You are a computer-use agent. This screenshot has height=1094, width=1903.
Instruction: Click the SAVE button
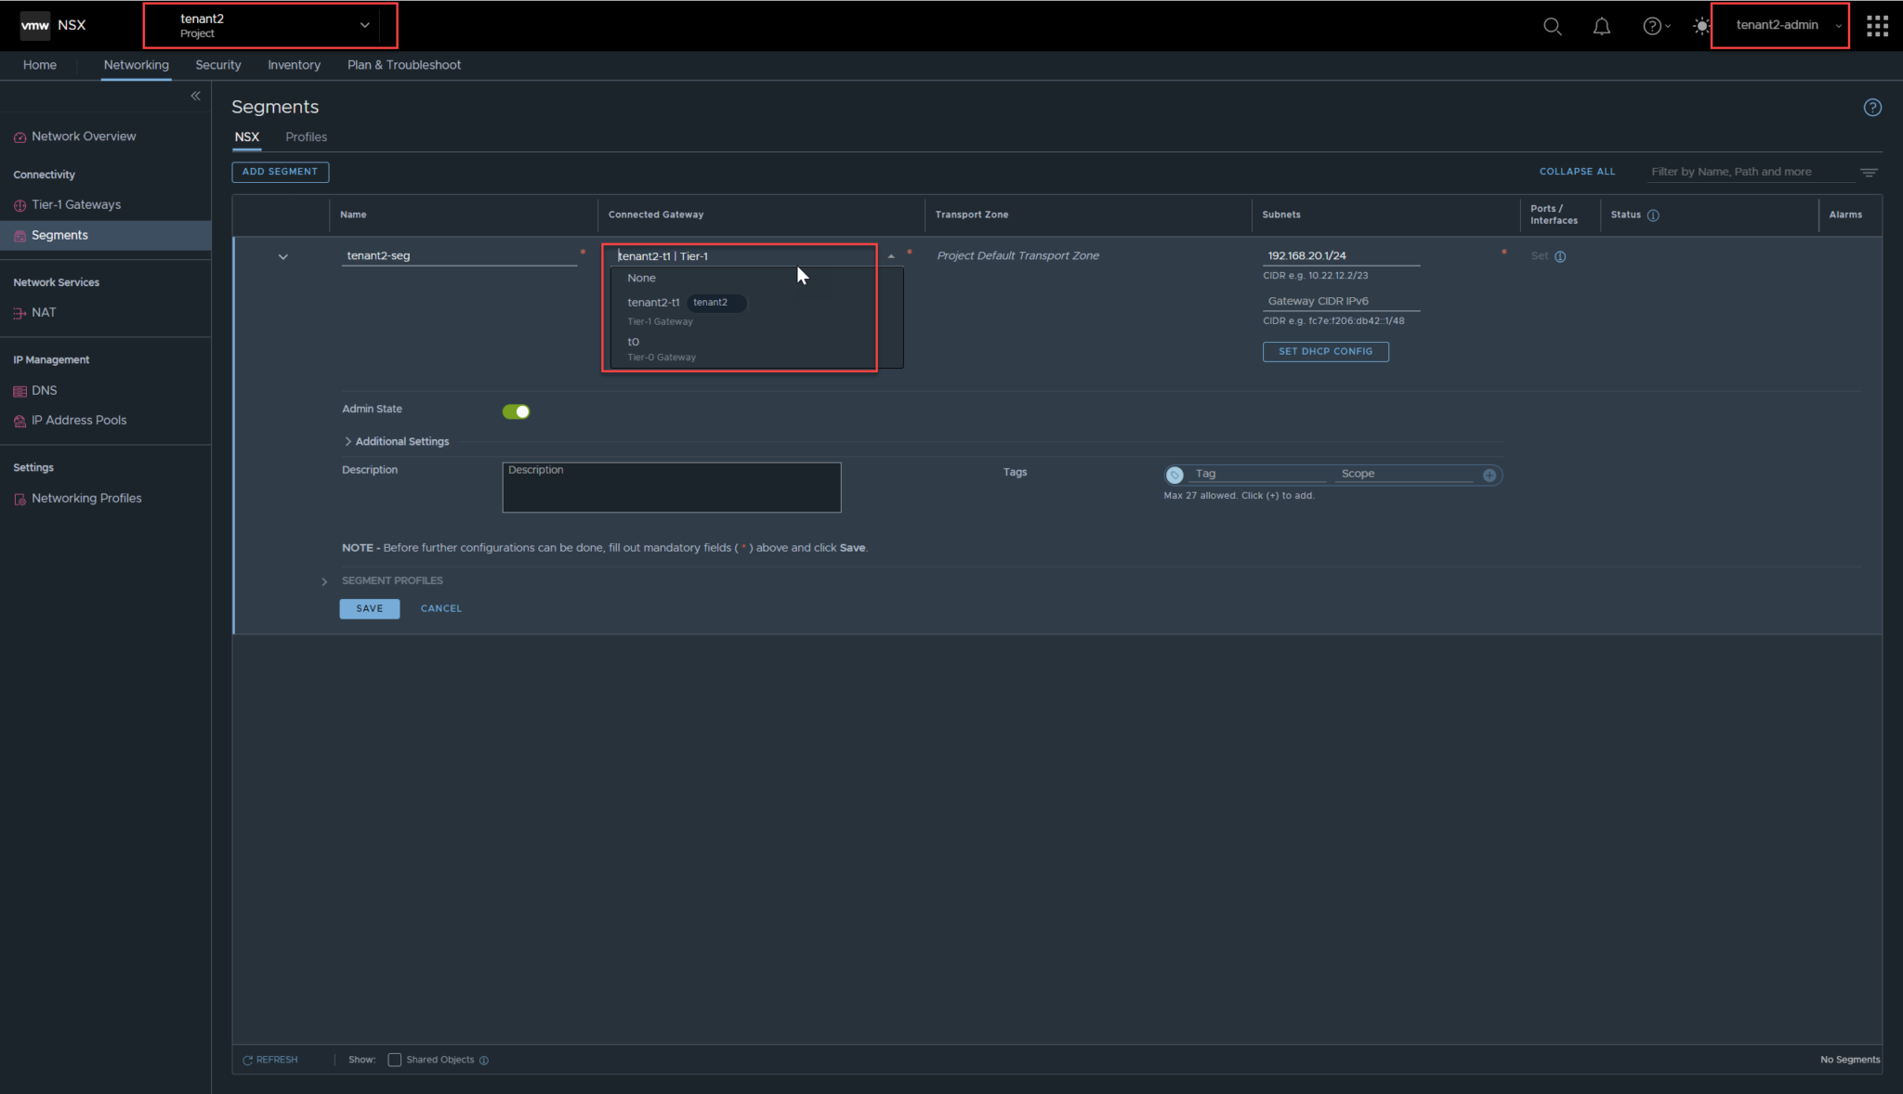coord(369,608)
